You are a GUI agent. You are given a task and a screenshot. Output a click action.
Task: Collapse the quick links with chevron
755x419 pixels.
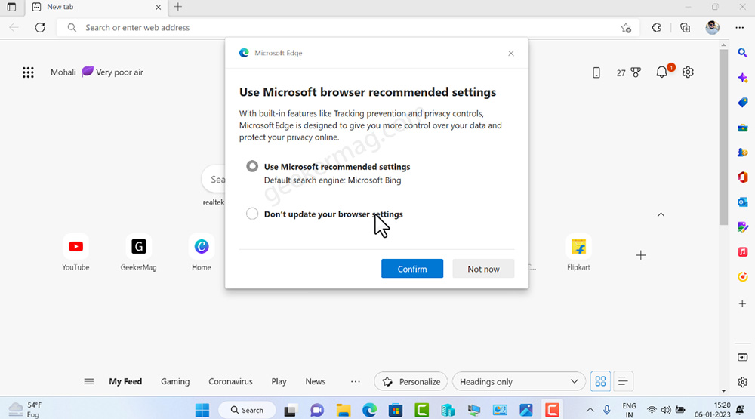(661, 215)
